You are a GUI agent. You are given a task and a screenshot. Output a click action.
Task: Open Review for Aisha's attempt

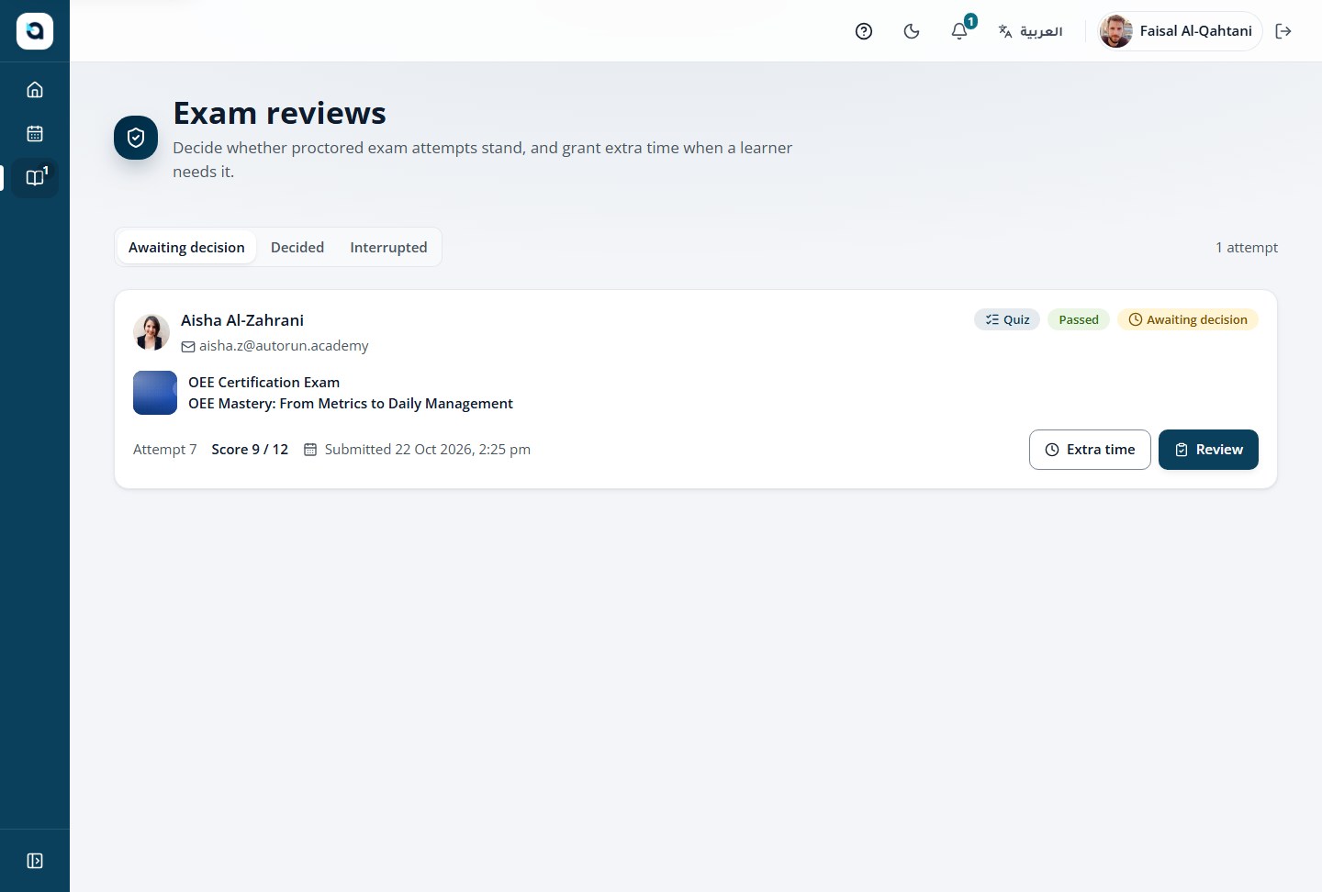pyautogui.click(x=1208, y=450)
